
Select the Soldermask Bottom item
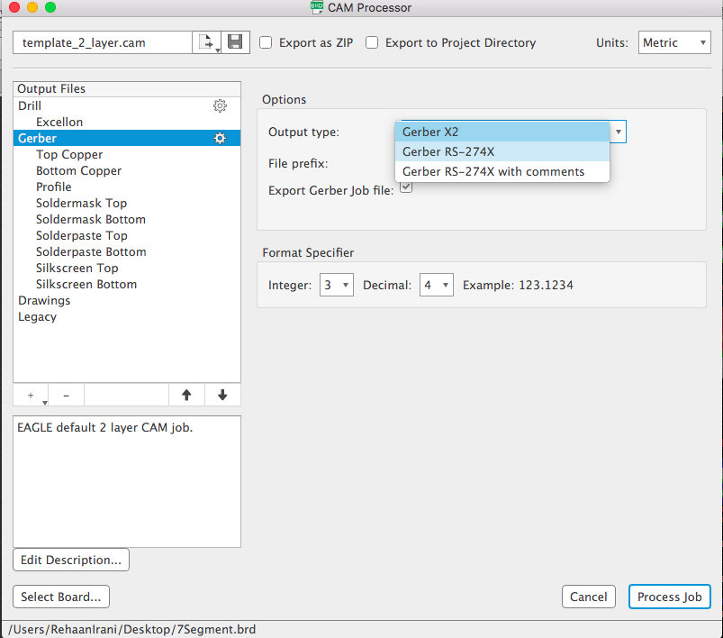127,219
